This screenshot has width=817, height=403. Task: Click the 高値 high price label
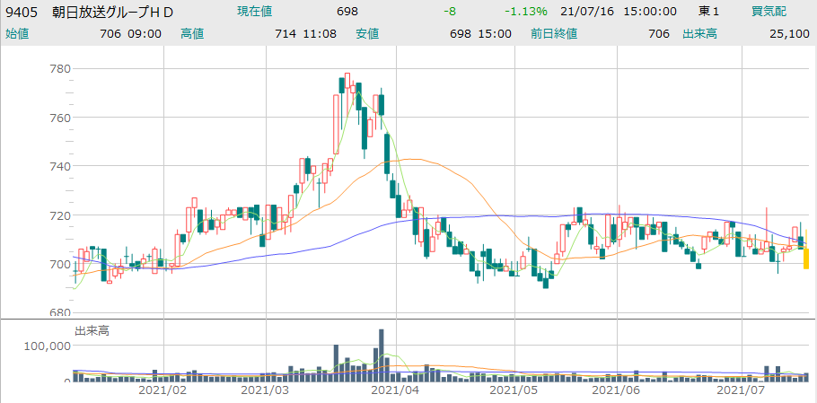click(192, 33)
